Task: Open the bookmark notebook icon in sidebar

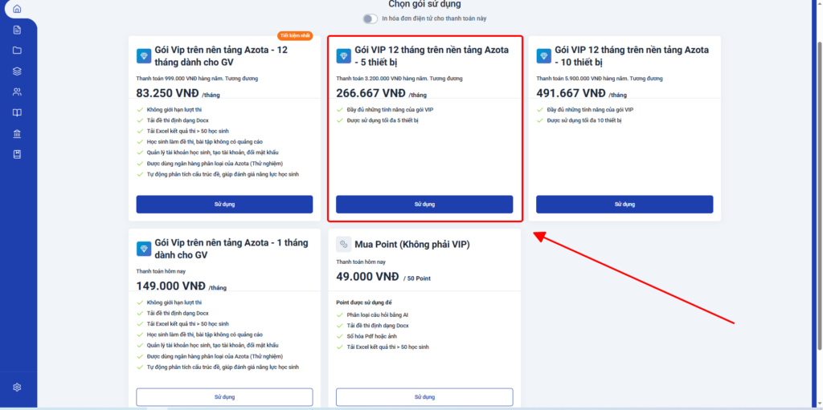Action: pyautogui.click(x=18, y=155)
